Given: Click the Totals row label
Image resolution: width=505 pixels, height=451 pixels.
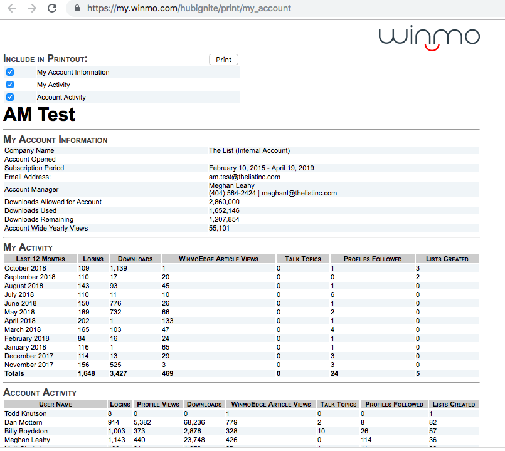Looking at the screenshot, I should tap(14, 373).
